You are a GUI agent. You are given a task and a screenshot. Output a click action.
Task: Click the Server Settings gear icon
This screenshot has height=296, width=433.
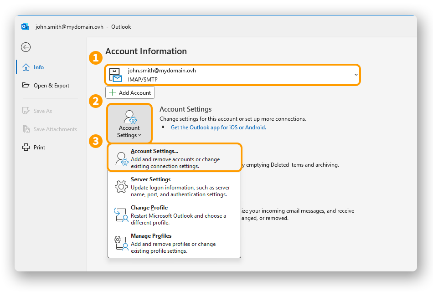121,187
